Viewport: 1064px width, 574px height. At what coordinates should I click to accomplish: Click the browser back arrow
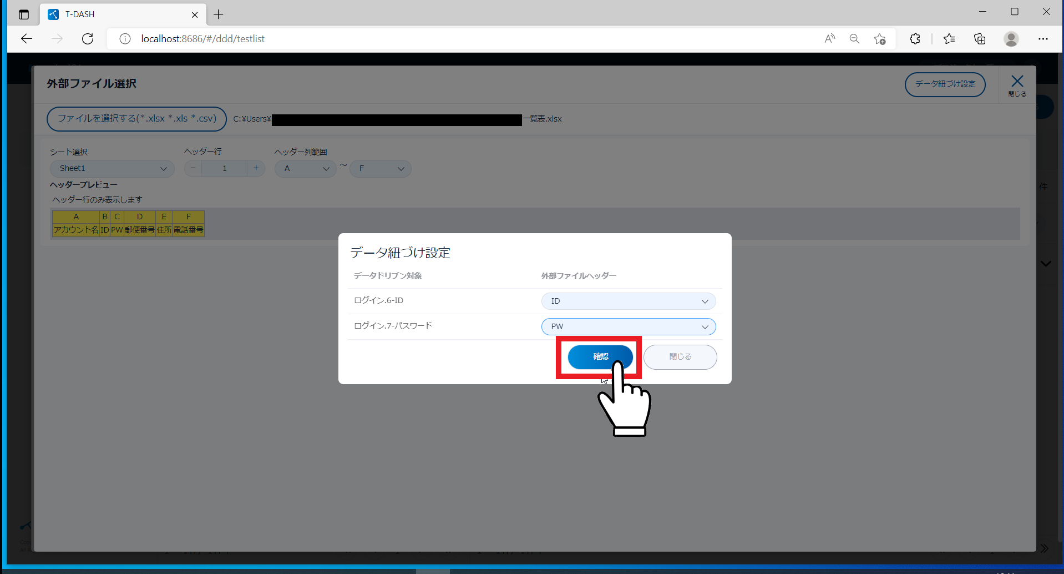[x=27, y=39]
